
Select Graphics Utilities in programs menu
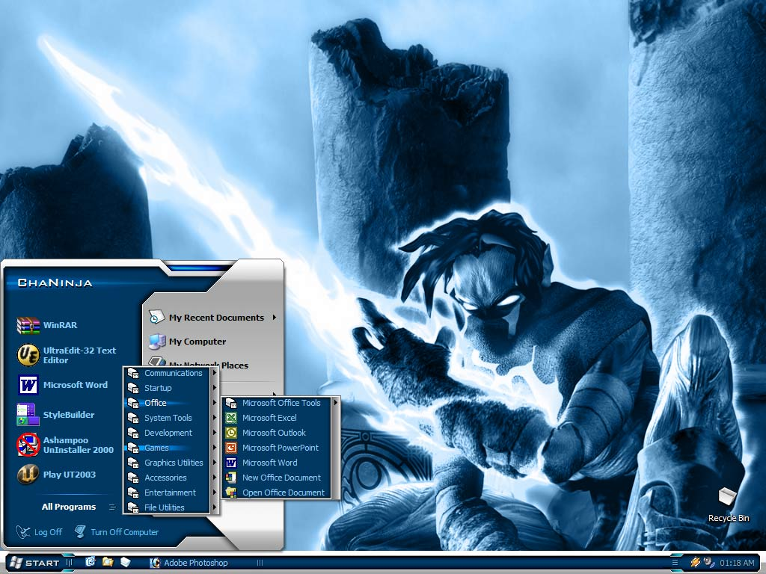point(171,463)
